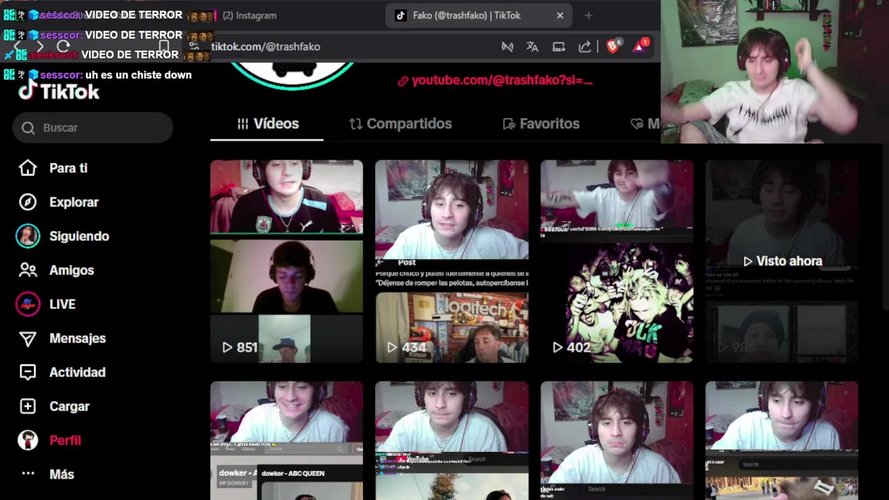
Task: Open the Siguiendo avatar icon
Action: click(28, 236)
